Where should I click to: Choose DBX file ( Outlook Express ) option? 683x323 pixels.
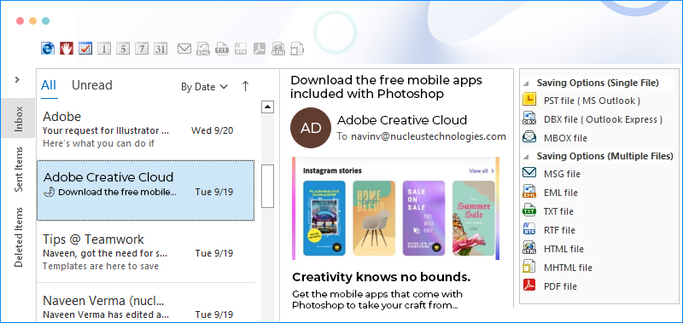coord(603,119)
